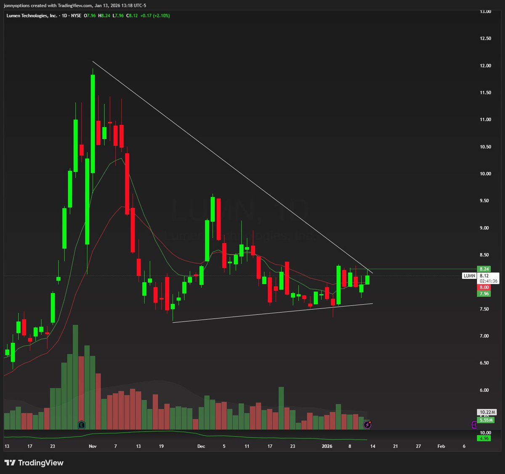Click the 9.00 price axis label
The height and width of the screenshot is (474, 505).
pyautogui.click(x=485, y=228)
